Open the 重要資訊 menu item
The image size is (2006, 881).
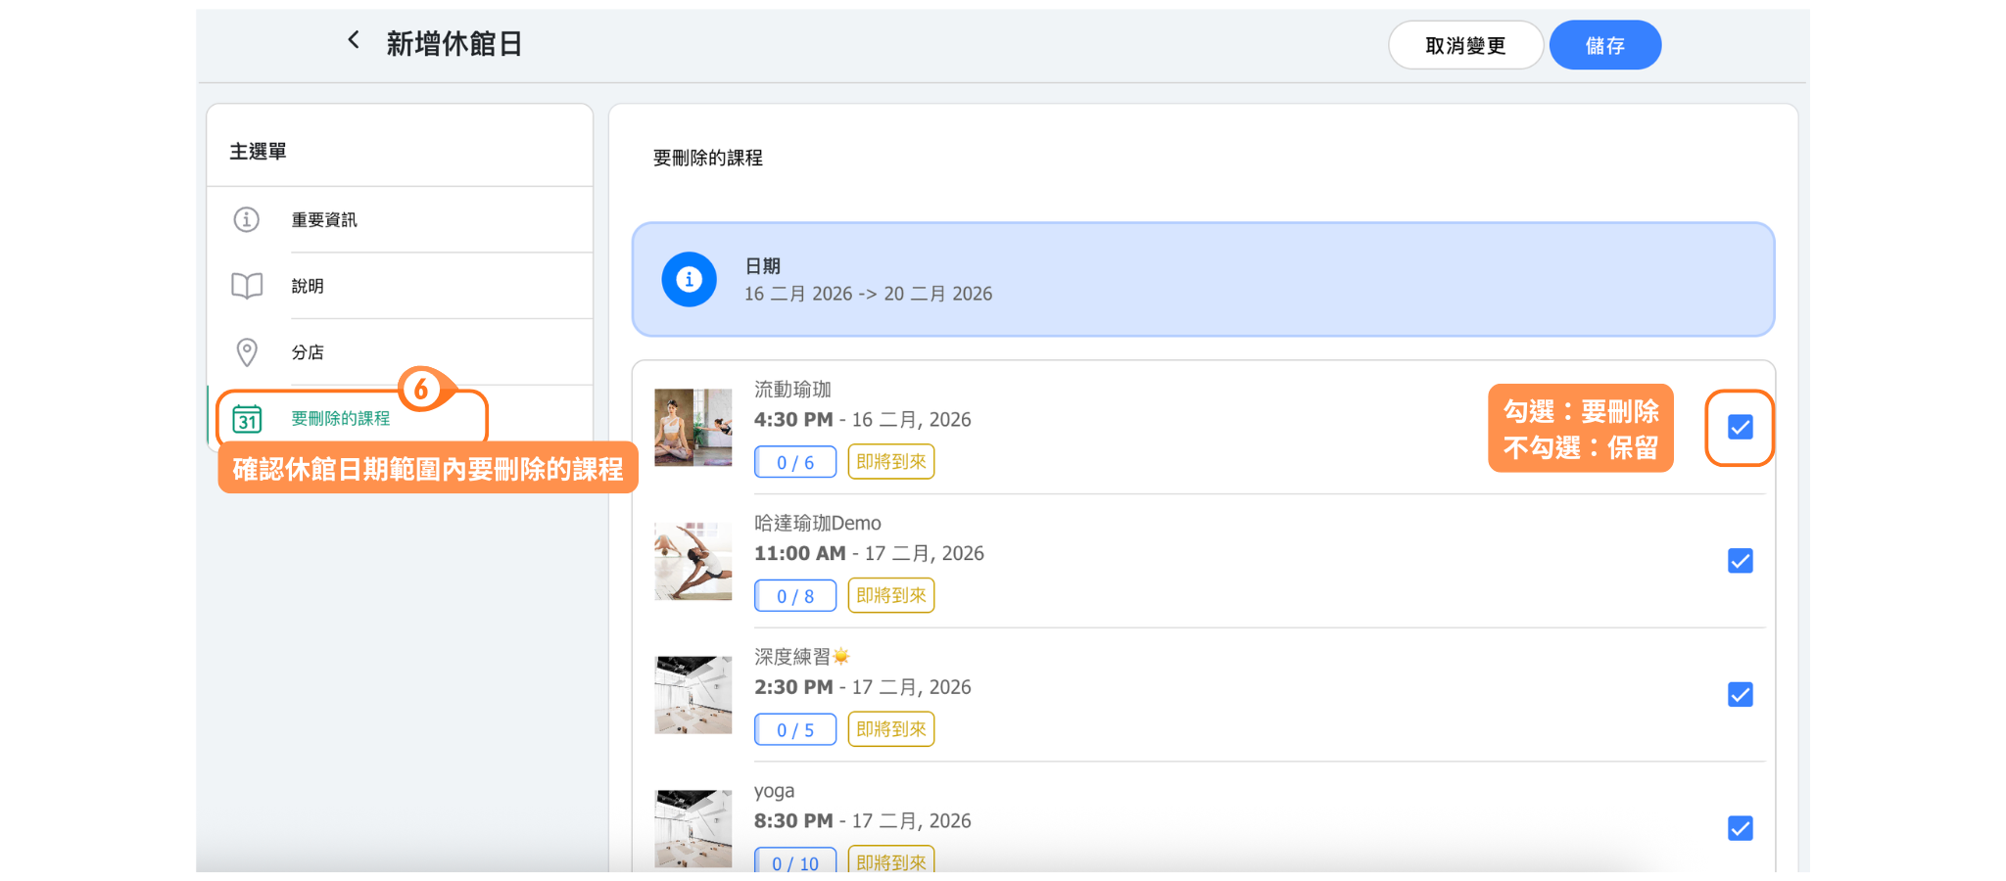(x=324, y=220)
